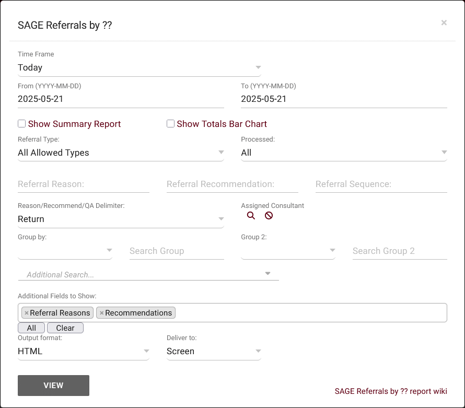
Task: Click the Assigned Consultant search magnifier icon
Action: pos(251,216)
